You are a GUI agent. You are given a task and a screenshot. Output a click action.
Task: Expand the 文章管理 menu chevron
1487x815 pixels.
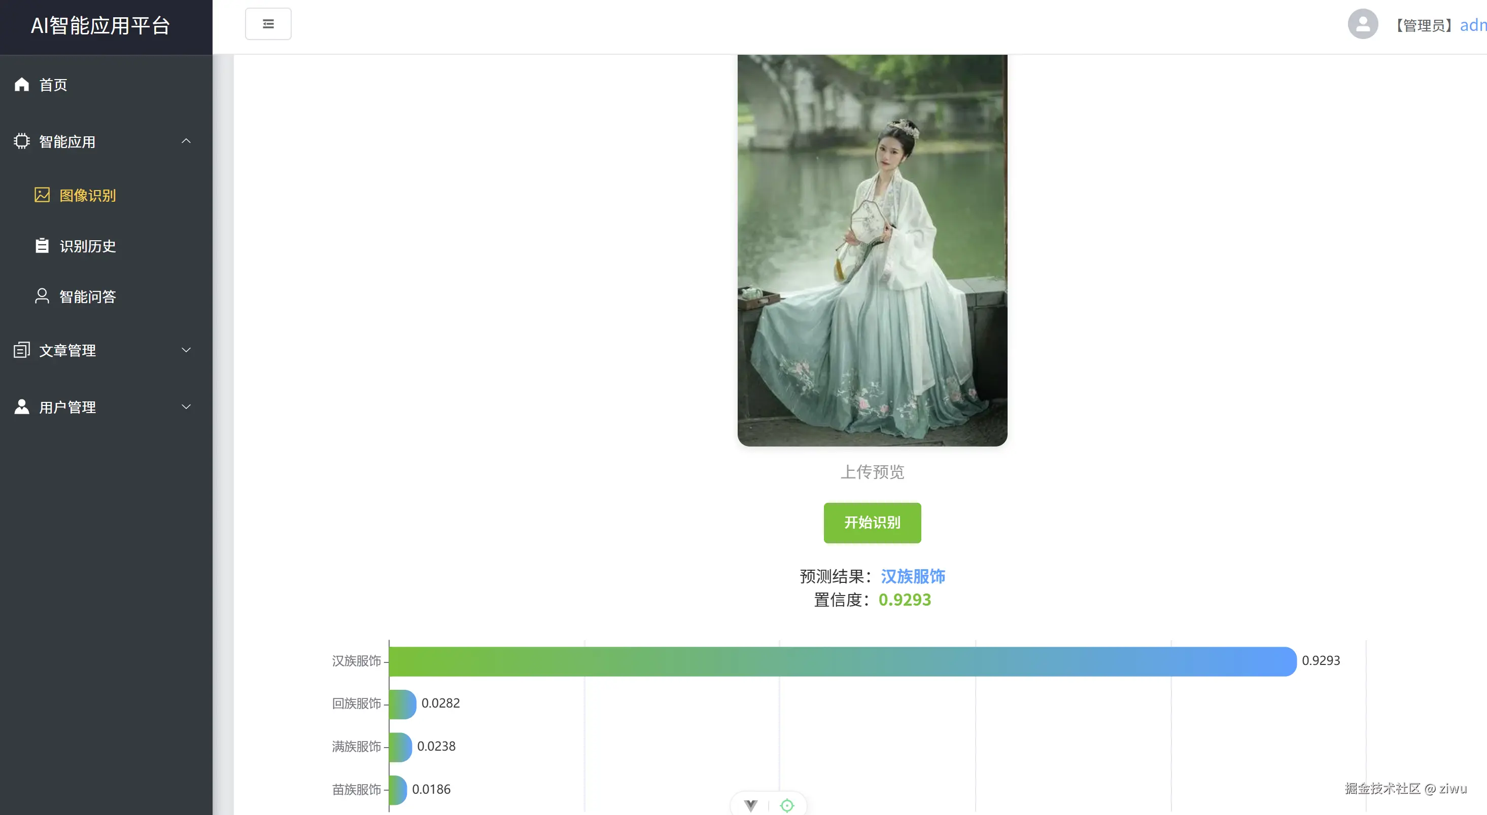coord(186,350)
